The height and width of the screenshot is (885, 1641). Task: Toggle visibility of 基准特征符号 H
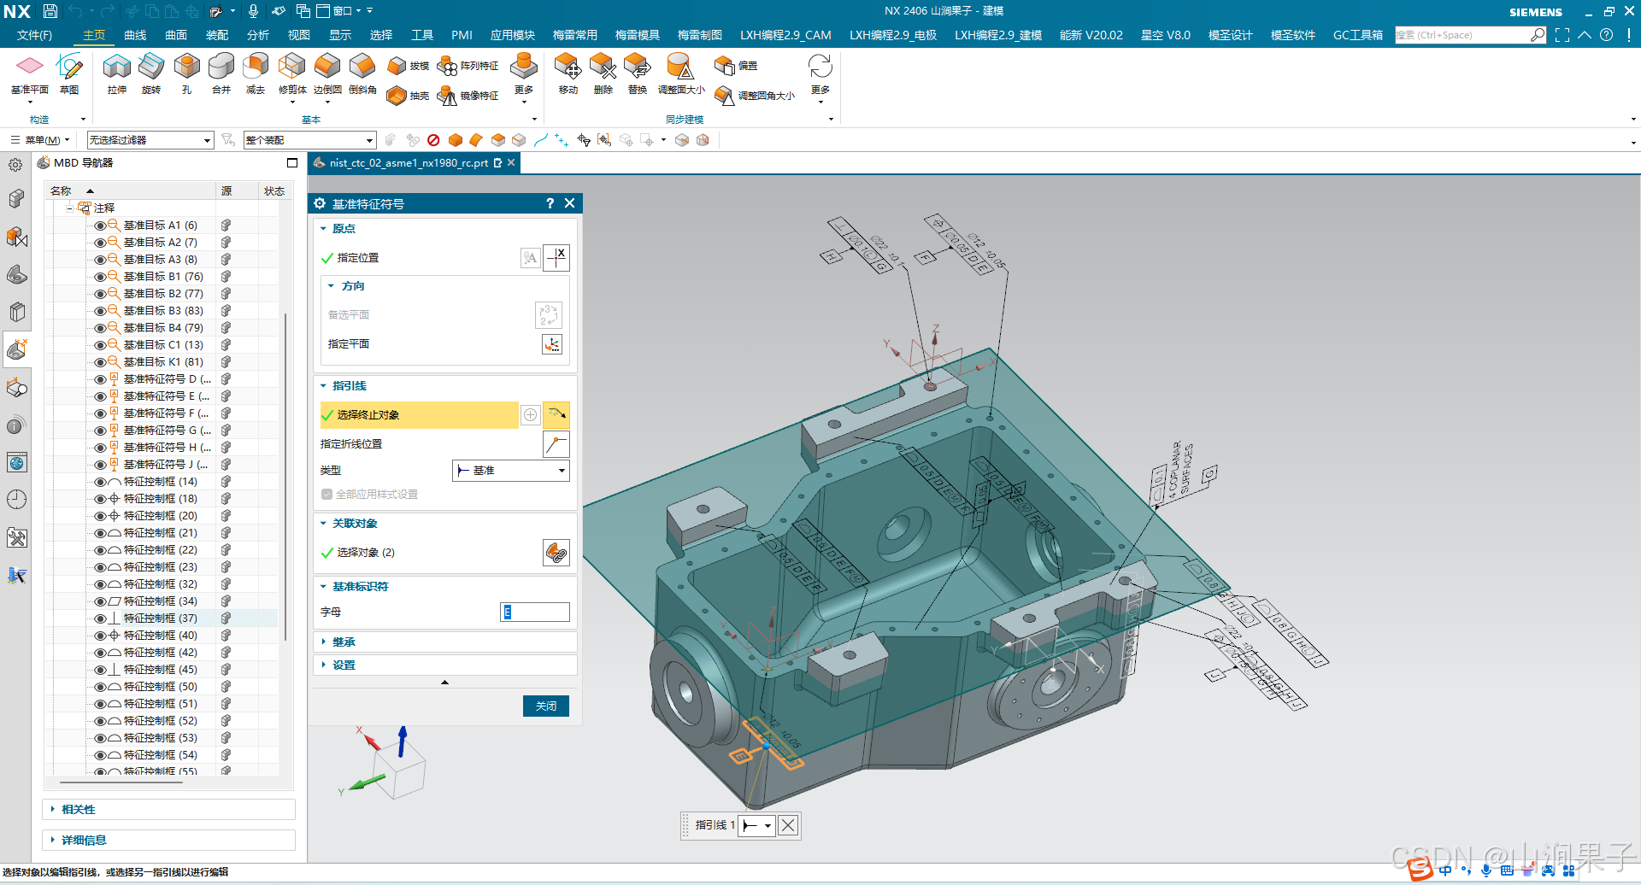coord(100,448)
